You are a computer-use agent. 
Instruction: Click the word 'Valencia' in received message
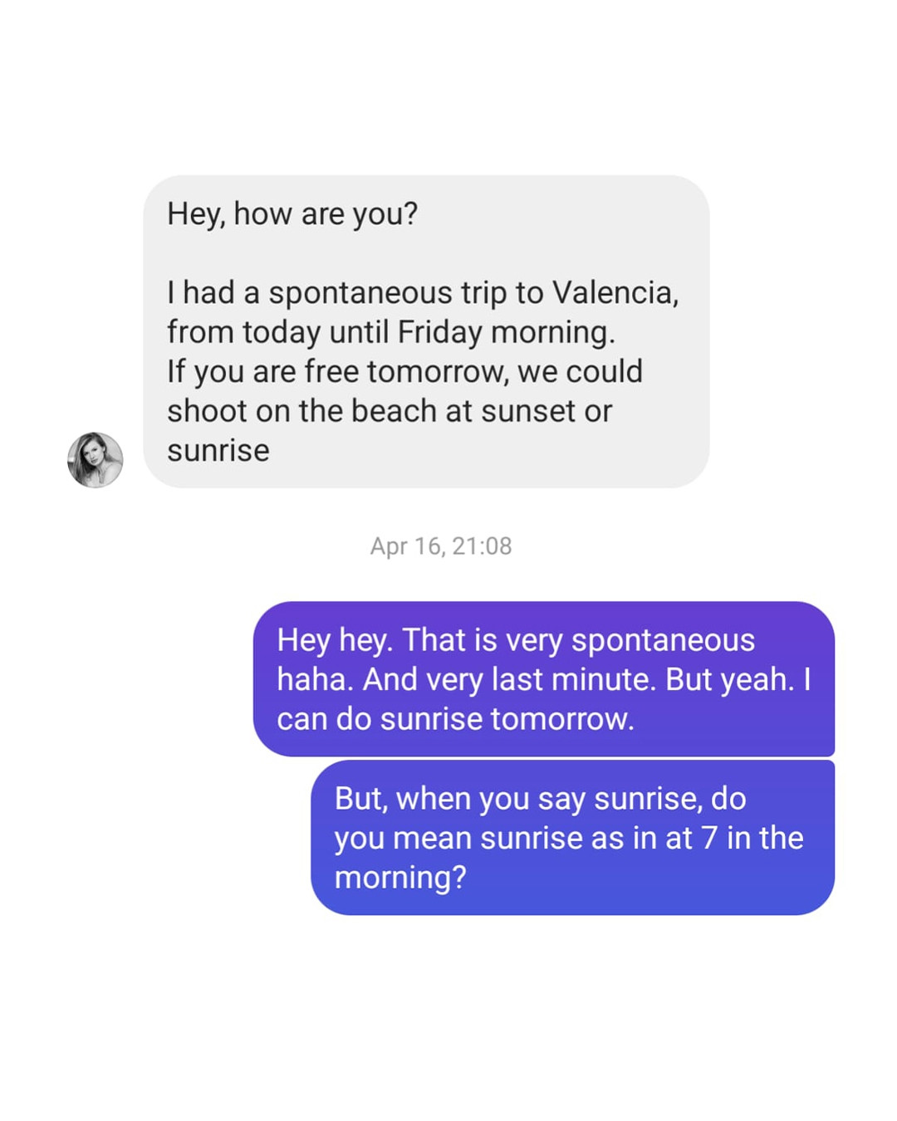point(615,292)
